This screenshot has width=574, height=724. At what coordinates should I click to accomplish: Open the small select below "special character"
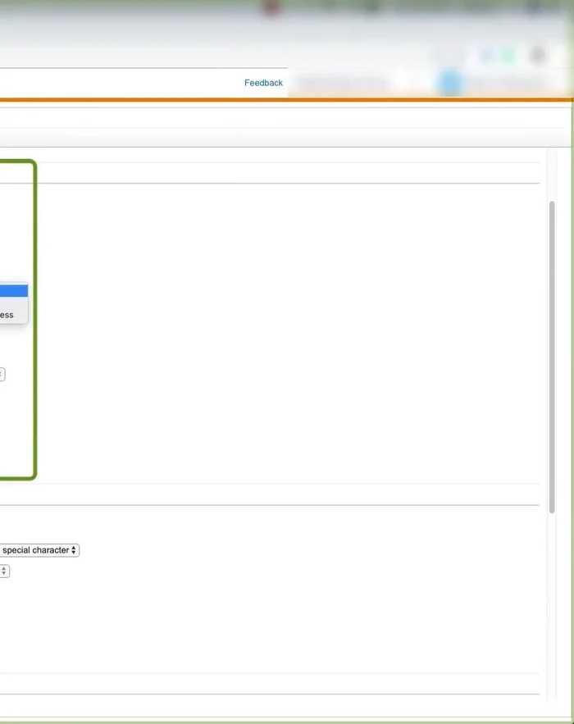4,571
